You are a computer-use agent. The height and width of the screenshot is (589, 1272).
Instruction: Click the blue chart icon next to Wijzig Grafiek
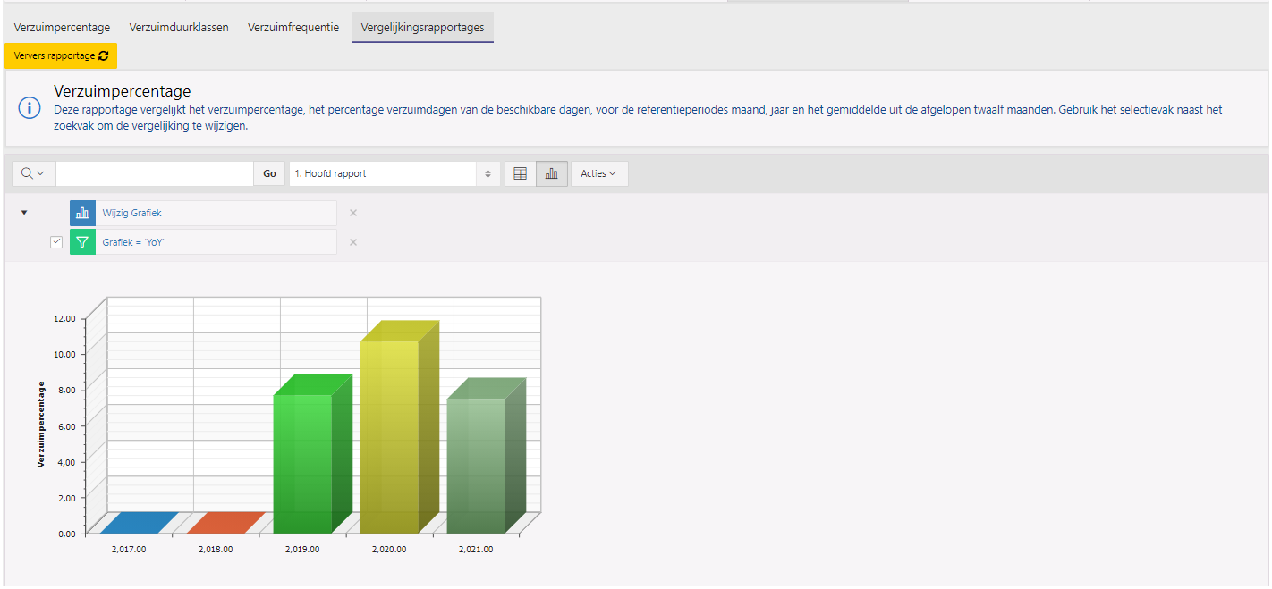pos(82,213)
